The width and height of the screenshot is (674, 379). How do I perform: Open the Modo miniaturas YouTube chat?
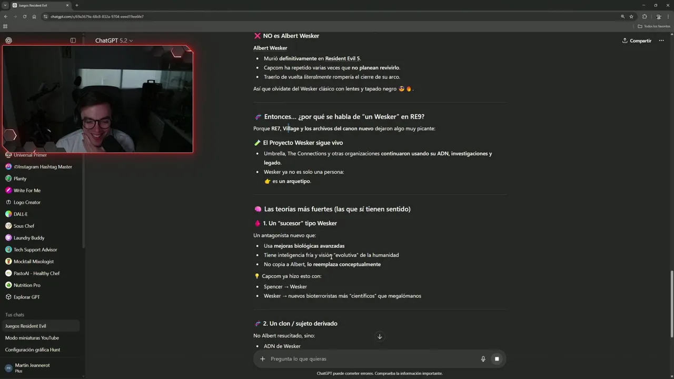pos(41,338)
